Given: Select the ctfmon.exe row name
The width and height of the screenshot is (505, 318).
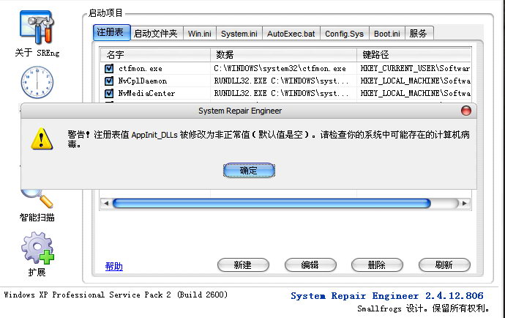Looking at the screenshot, I should pos(141,69).
